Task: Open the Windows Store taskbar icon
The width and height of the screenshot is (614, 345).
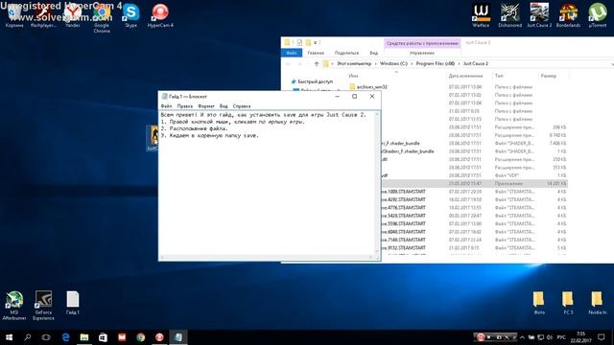Action: click(103, 337)
